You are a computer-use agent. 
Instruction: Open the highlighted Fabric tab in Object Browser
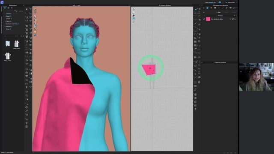coord(207,8)
